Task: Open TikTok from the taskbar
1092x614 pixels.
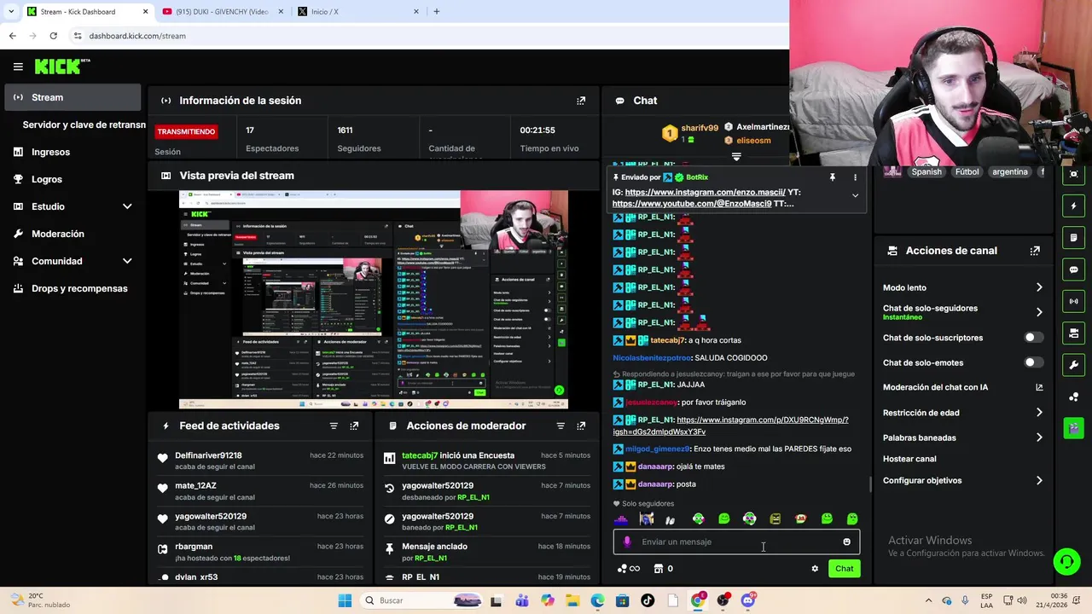Action: pyautogui.click(x=648, y=600)
